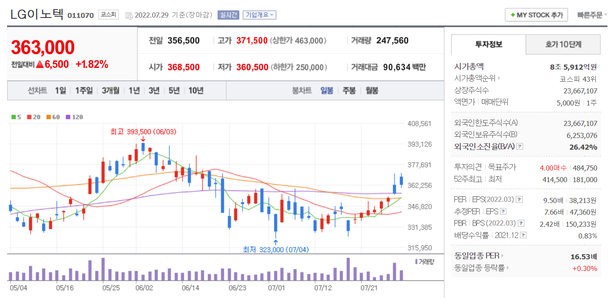
Task: Click the LG이노텍 stock title
Action: click(x=37, y=14)
